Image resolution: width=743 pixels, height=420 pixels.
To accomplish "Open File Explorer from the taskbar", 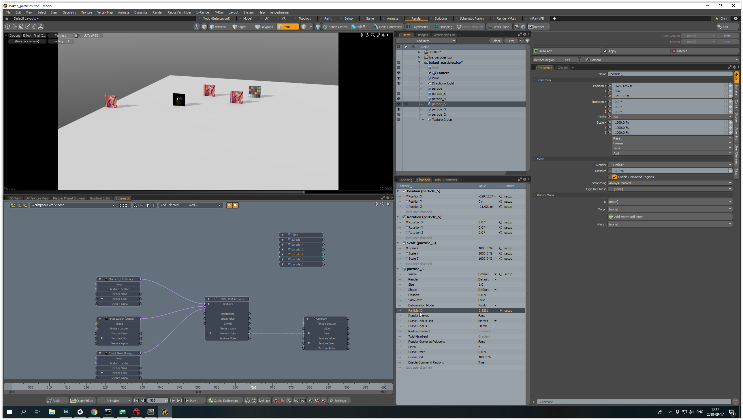I will coord(52,412).
